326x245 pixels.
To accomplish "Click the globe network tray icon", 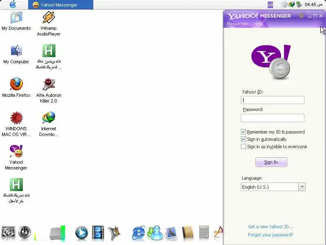I will point(291,4).
